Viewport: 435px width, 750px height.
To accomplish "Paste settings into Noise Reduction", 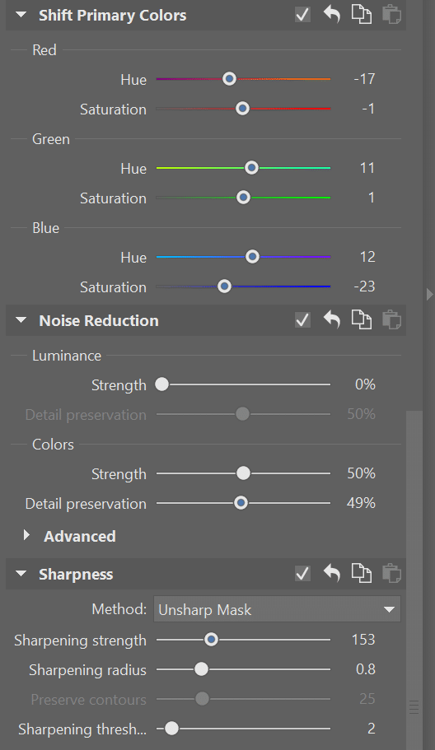I will tap(391, 320).
